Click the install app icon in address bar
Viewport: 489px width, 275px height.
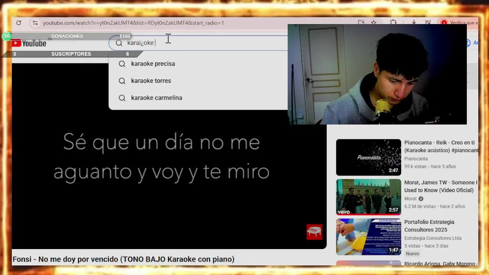click(361, 23)
